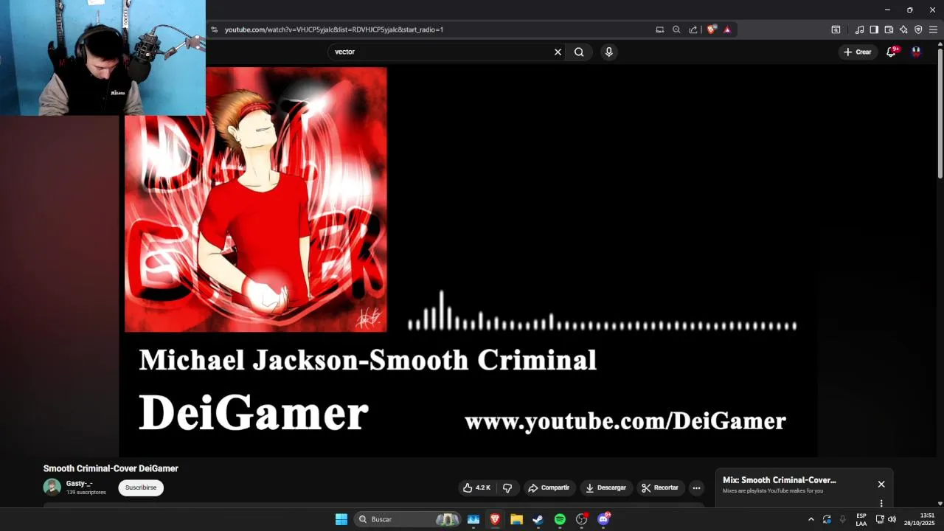Close the Mix playlist panel
This screenshot has height=531, width=944.
click(881, 485)
